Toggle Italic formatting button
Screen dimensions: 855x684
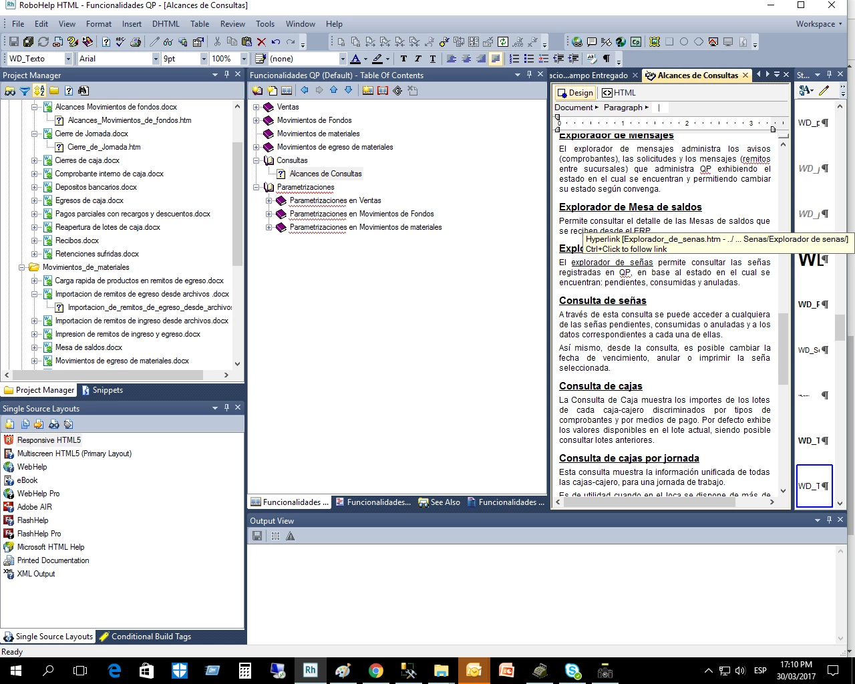click(418, 59)
